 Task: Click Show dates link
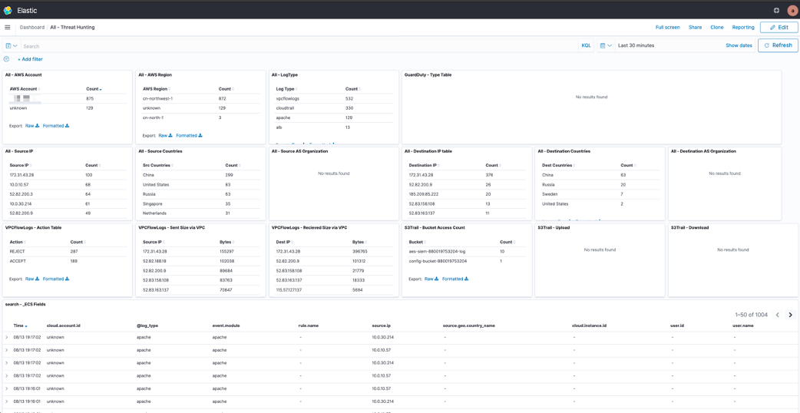click(739, 45)
